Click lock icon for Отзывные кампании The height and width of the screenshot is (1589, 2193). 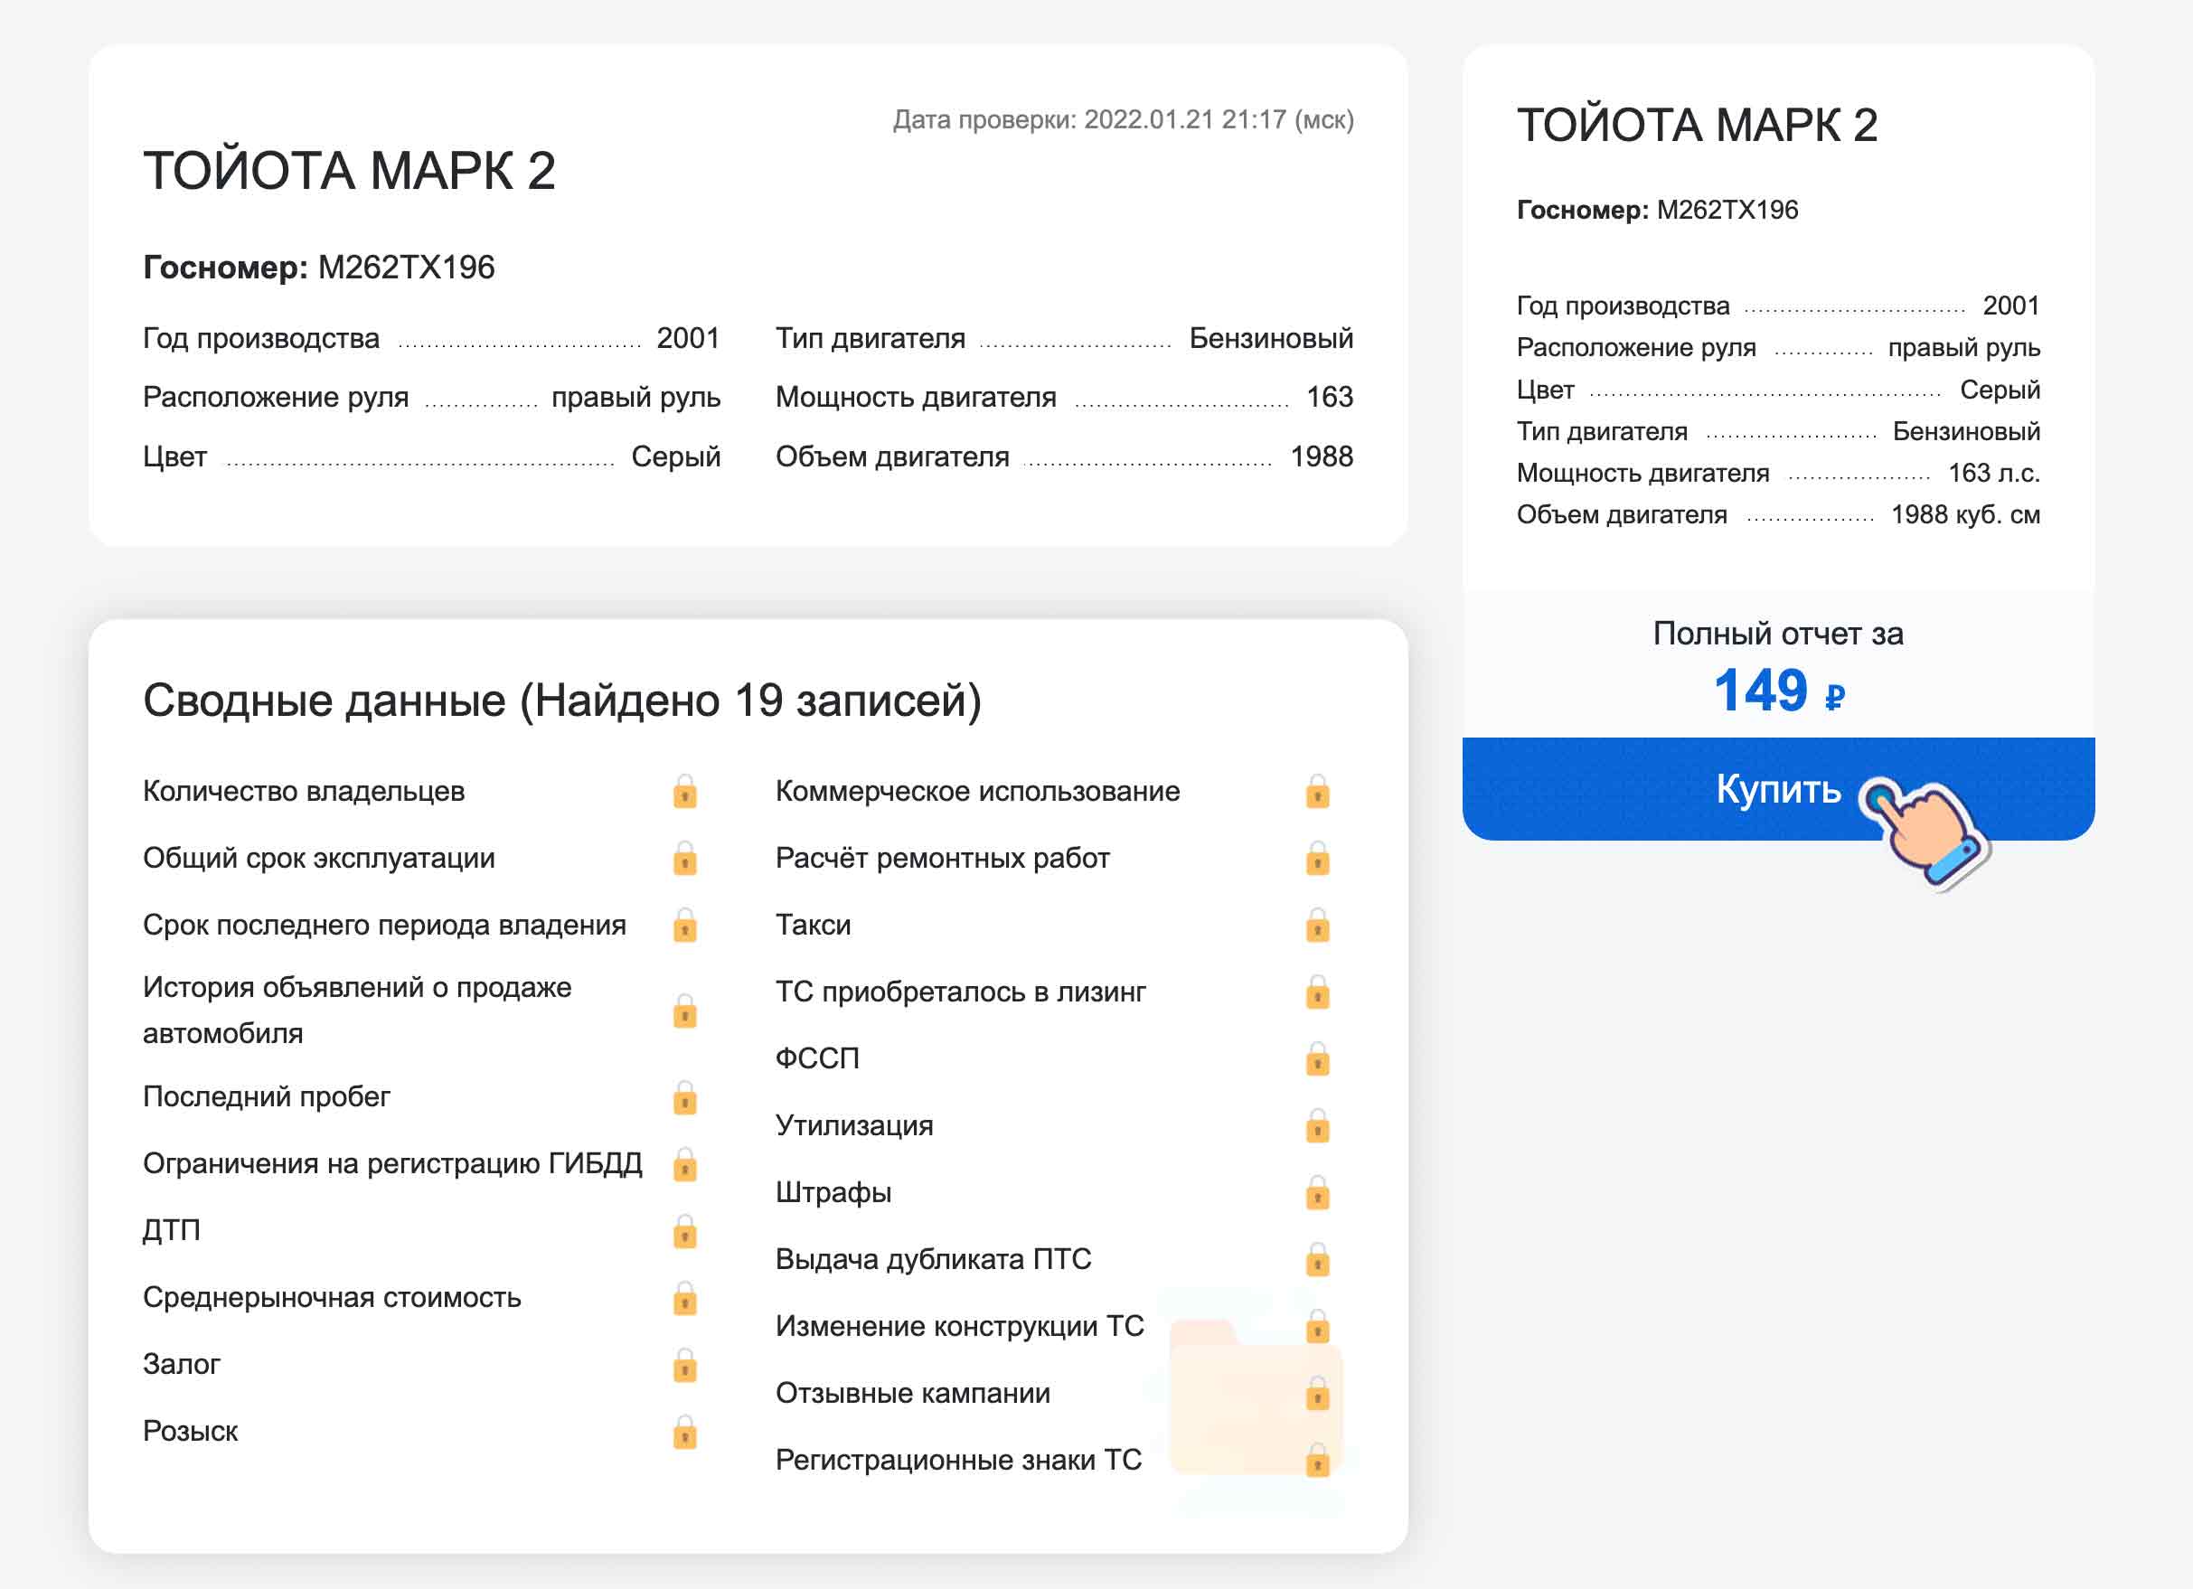coord(1317,1393)
